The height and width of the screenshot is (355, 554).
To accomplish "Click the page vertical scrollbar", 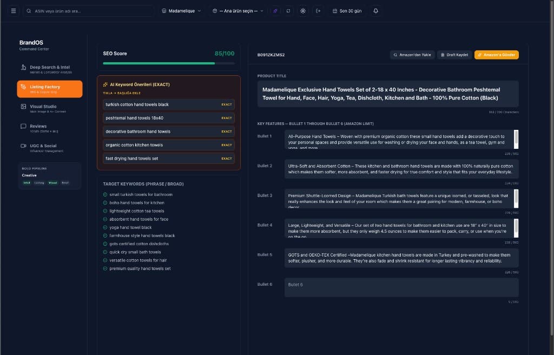I will point(552,168).
